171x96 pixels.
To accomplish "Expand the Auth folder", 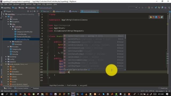I will pyautogui.click(x=13, y=29).
